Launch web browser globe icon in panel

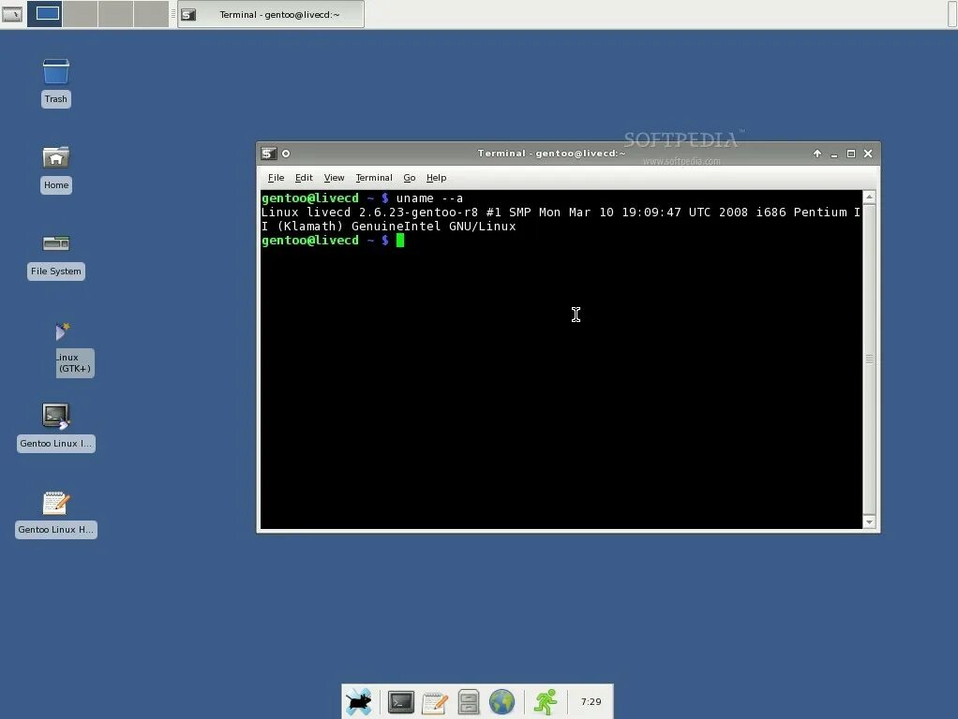(x=501, y=702)
